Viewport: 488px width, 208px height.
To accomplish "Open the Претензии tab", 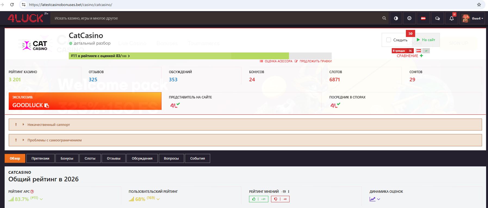I will 40,158.
